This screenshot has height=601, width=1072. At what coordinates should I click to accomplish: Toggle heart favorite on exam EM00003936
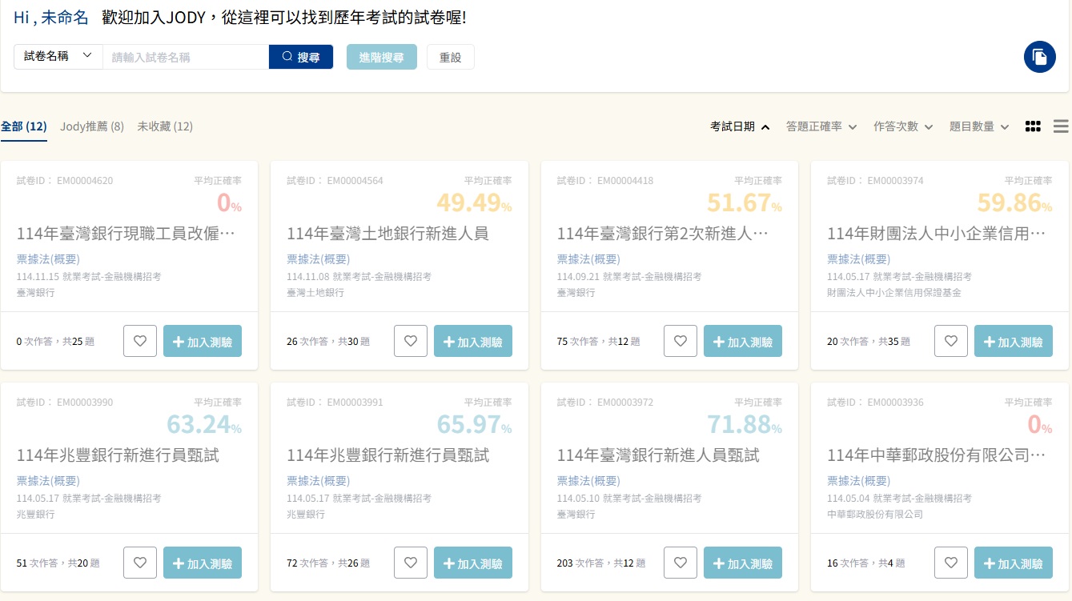[x=951, y=563]
